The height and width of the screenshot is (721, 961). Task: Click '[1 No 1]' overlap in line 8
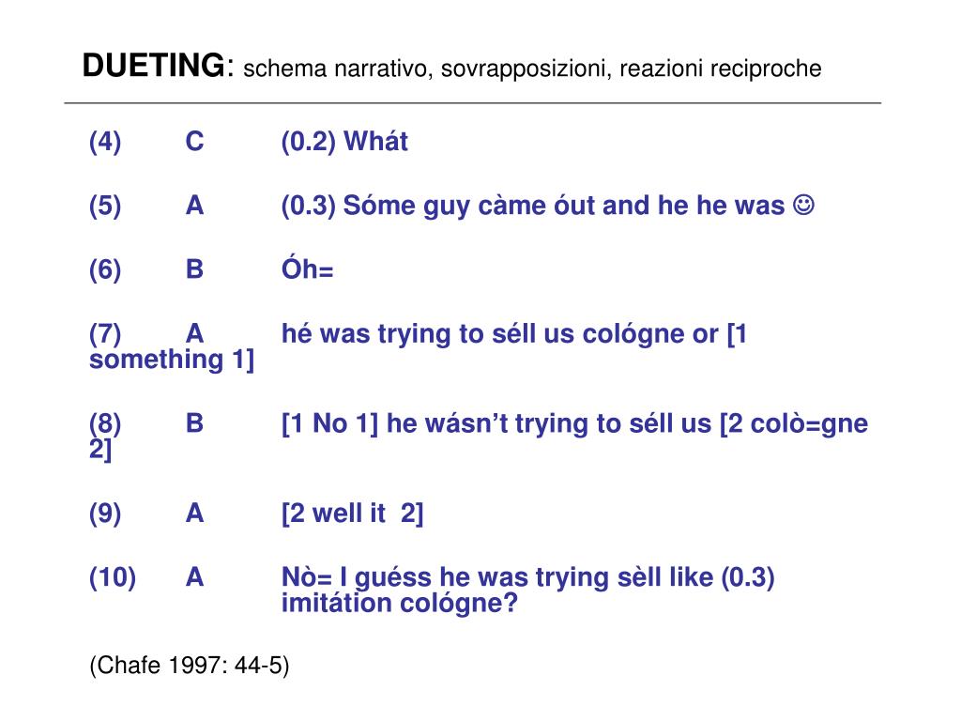click(x=329, y=423)
